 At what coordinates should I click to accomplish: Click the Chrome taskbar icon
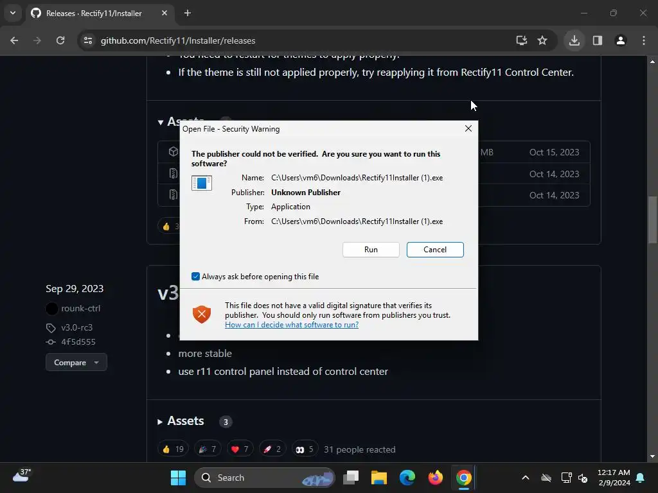463,478
